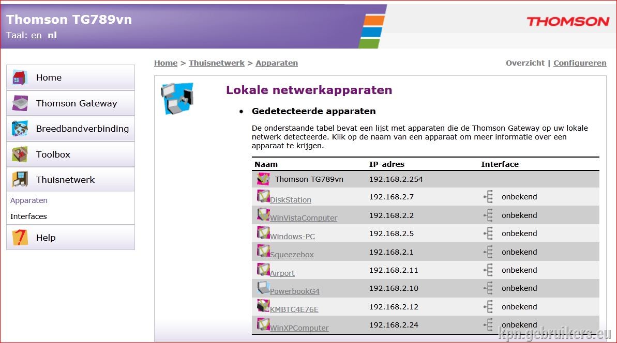This screenshot has width=617, height=343.
Task: Go to Apparaten via breadcrumb
Action: 277,63
